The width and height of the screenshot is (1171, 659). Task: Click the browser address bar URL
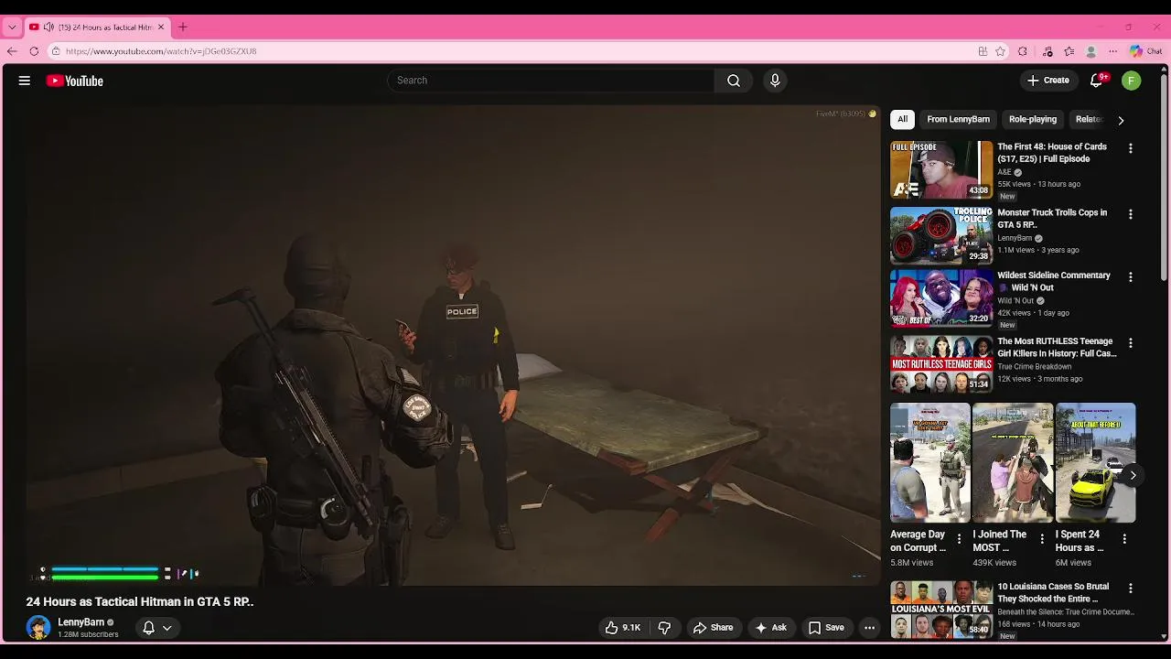(x=161, y=51)
